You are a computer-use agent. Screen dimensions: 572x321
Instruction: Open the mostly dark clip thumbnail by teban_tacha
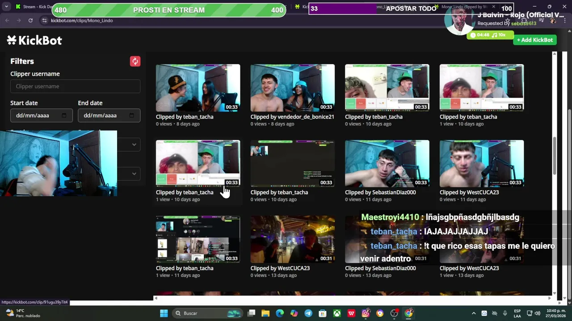pyautogui.click(x=292, y=163)
